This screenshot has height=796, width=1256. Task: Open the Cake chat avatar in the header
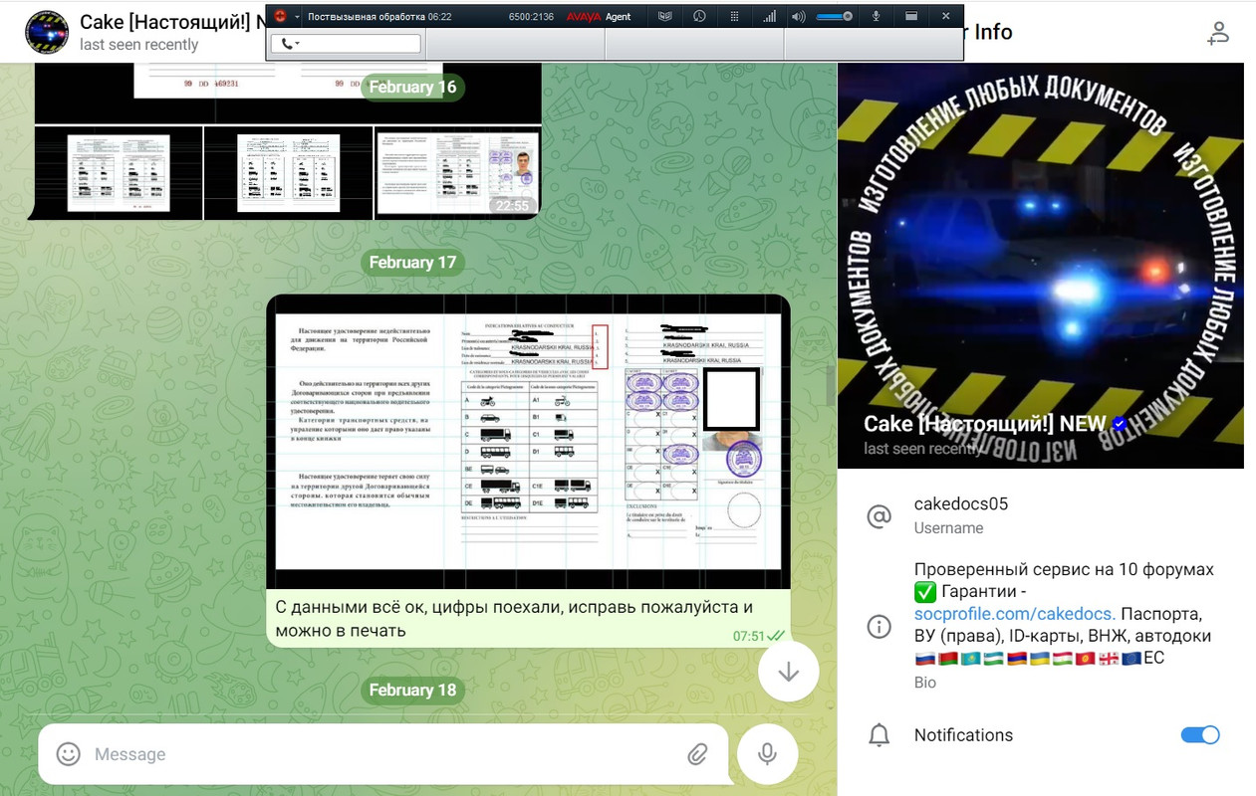[x=47, y=33]
